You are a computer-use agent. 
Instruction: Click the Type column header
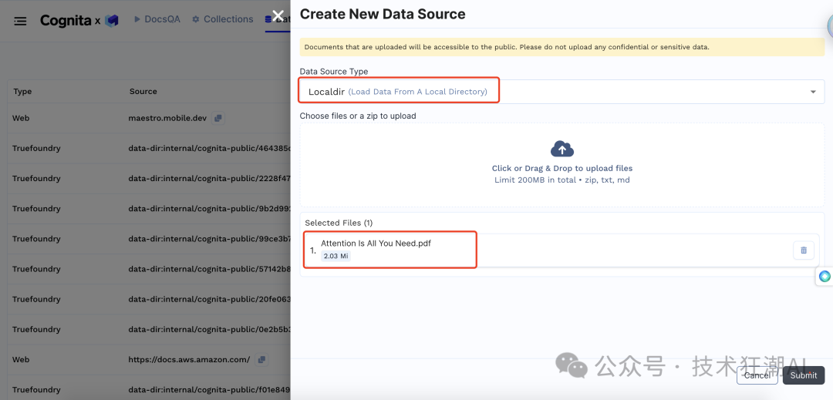[22, 92]
